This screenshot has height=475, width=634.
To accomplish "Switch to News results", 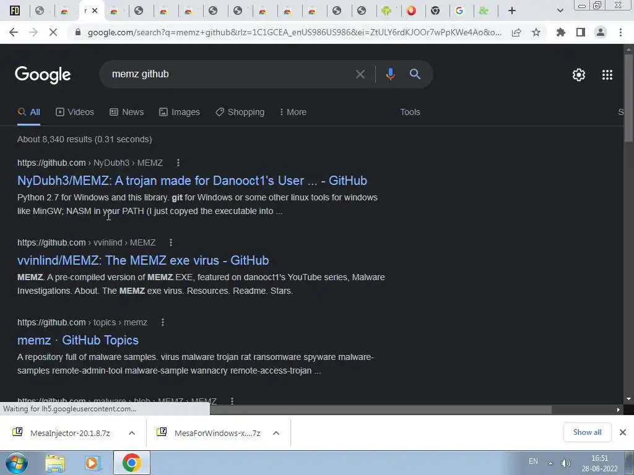I will [x=126, y=113].
